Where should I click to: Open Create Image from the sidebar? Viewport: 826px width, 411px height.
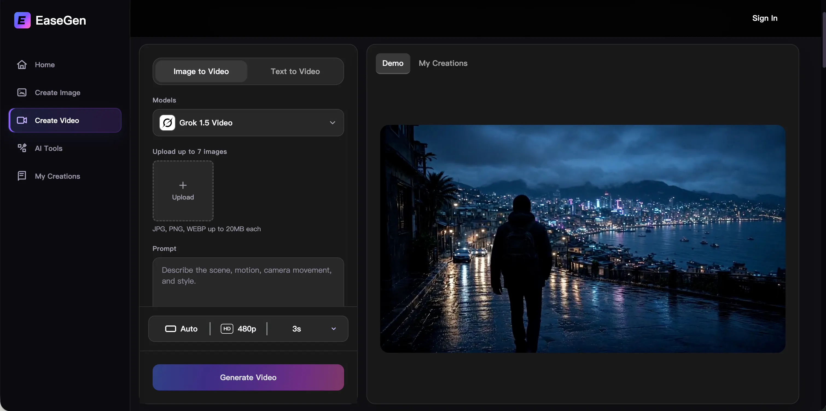[x=65, y=93]
